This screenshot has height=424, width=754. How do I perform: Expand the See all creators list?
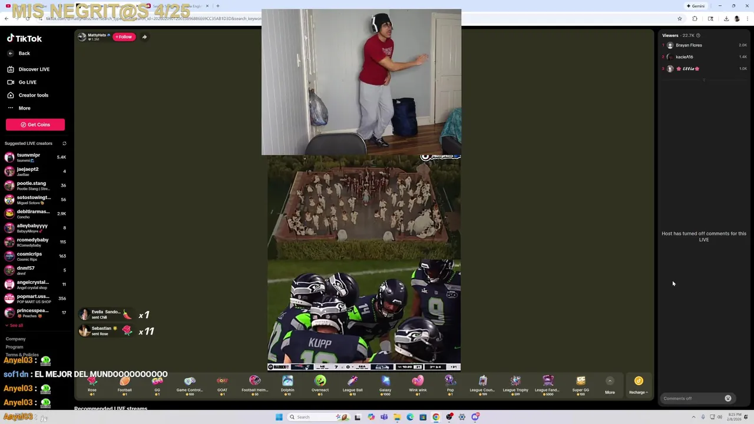[14, 326]
